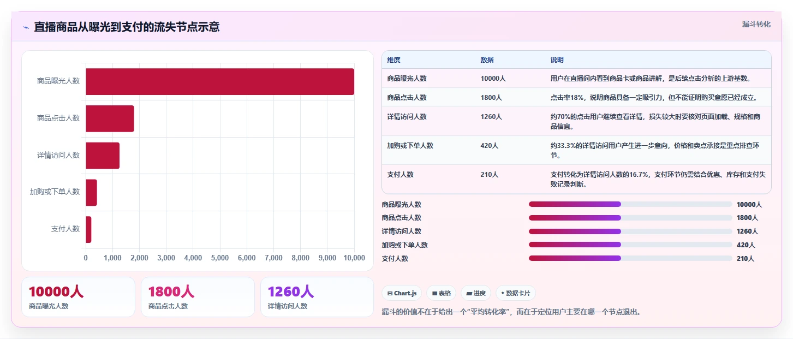The height and width of the screenshot is (339, 793).
Task: Open the 1260人 详情访问人数 stat card
Action: click(x=317, y=297)
